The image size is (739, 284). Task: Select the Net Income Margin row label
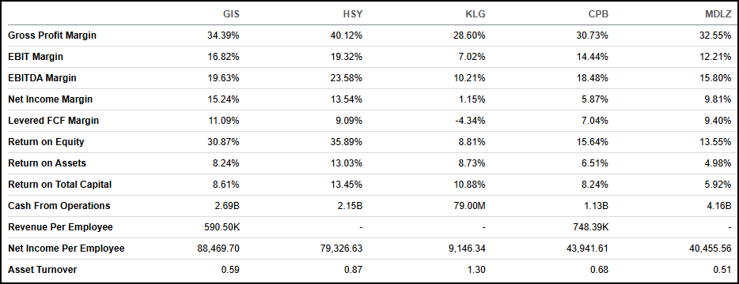click(x=51, y=99)
